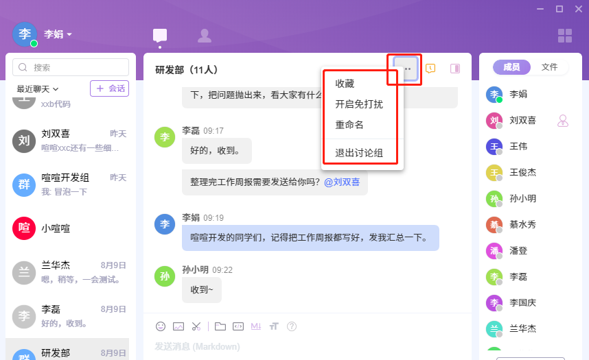The image size is (589, 360).
Task: Expand the 最近聊天 filter dropdown
Action: point(38,88)
